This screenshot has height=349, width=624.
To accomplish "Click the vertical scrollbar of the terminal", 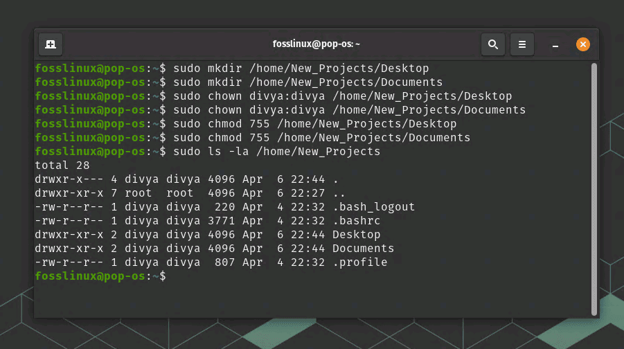I will tap(594, 189).
